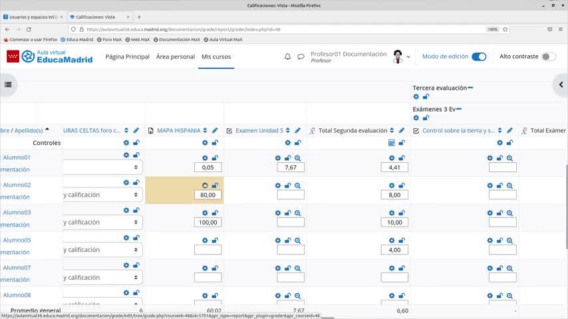Open MAPA HISPANIA column link
The height and width of the screenshot is (319, 568).
point(179,130)
